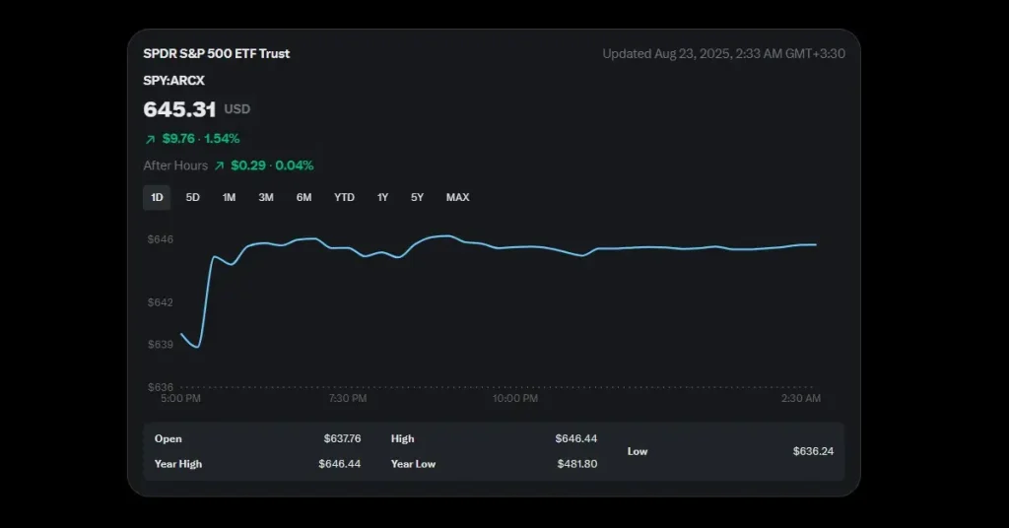Click the SPY:ARCX ticker symbol

[x=173, y=81]
